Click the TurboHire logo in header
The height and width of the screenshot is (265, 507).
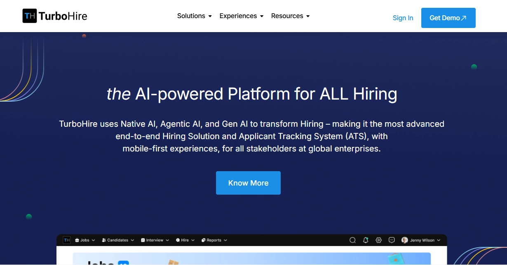(x=55, y=16)
